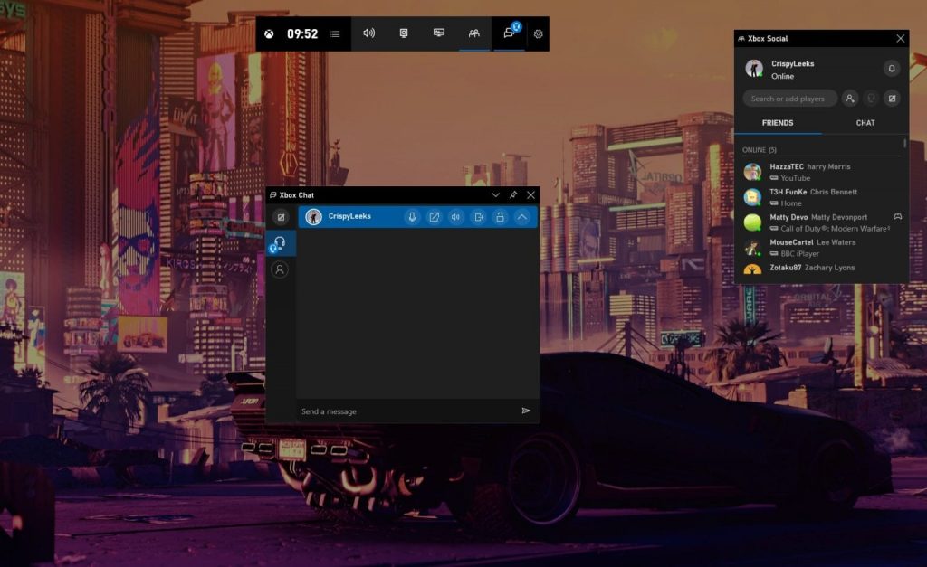The height and width of the screenshot is (567, 927).
Task: Toggle party lock to invite-only
Action: 500,217
